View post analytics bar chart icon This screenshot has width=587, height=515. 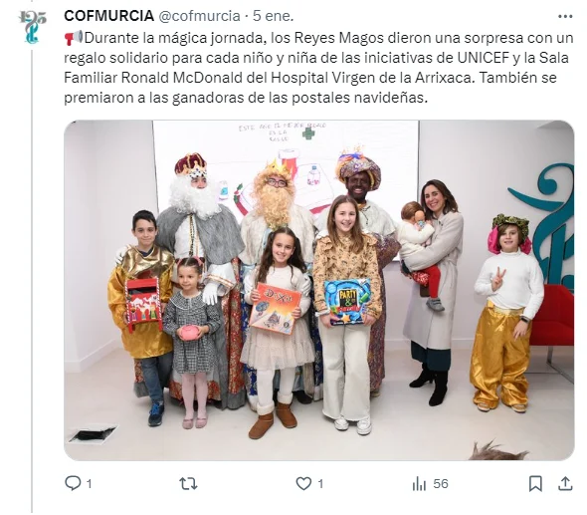coord(419,484)
